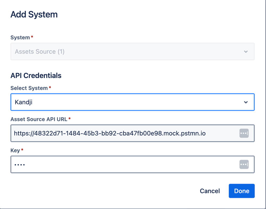Click the Add System dialog title
The height and width of the screenshot is (209, 266).
[34, 14]
